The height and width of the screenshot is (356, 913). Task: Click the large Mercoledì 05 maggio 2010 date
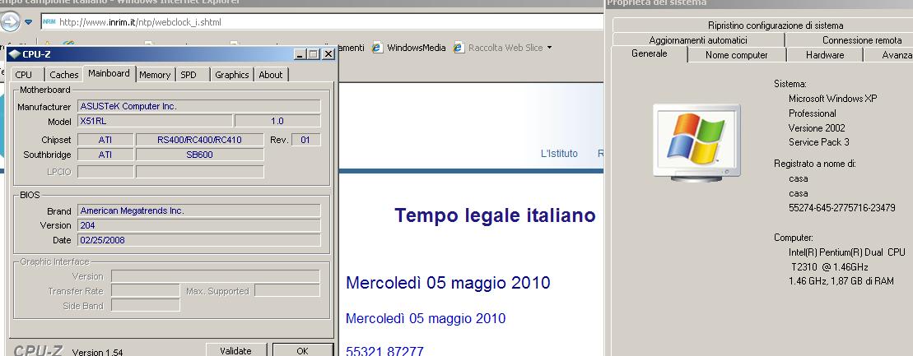[448, 283]
